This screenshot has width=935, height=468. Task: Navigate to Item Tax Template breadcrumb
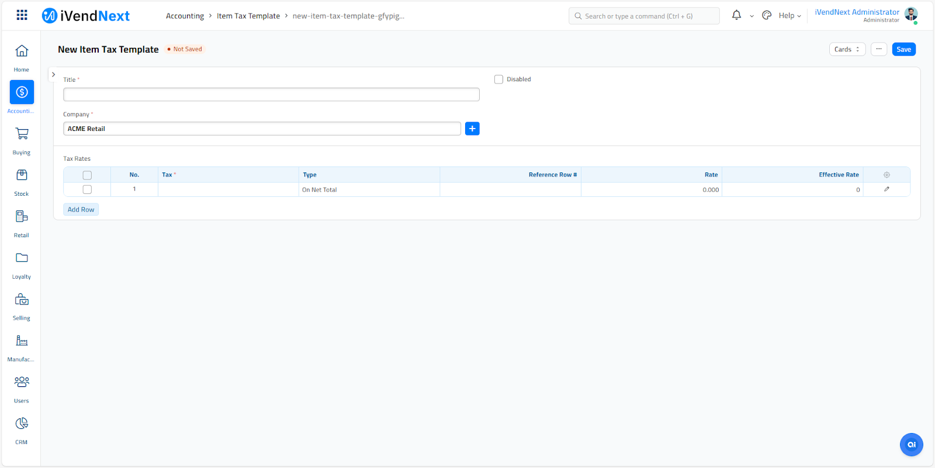click(248, 16)
